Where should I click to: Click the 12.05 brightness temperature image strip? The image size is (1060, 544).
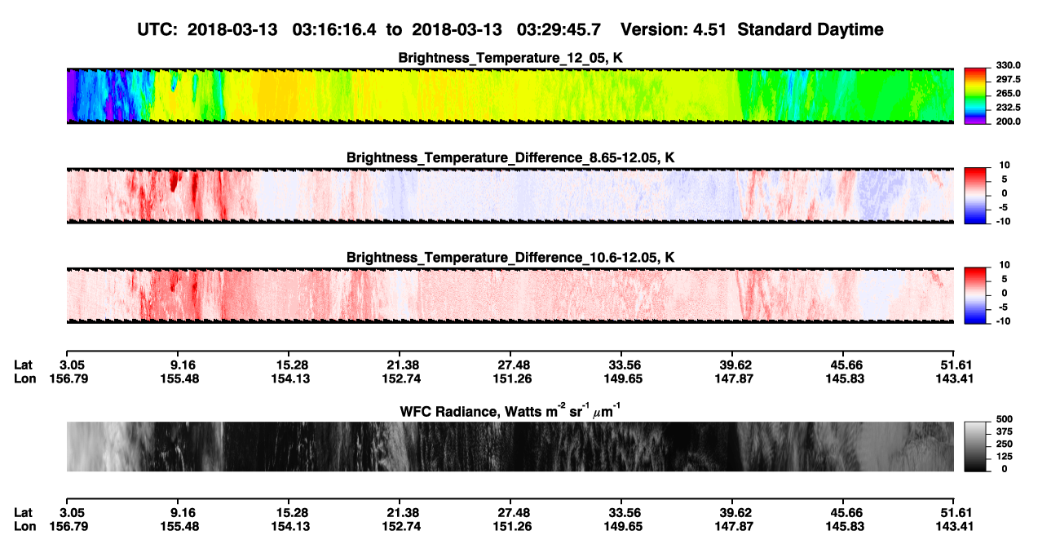(x=510, y=95)
